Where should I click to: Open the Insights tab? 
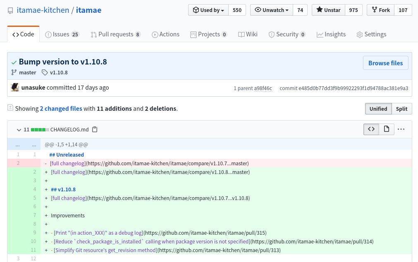click(x=331, y=34)
